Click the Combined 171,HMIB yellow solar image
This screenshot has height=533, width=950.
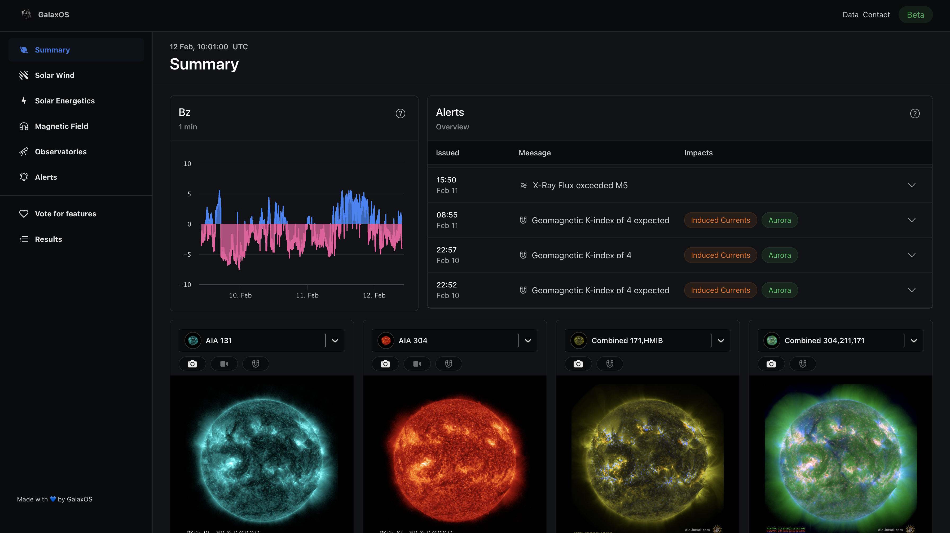[648, 455]
